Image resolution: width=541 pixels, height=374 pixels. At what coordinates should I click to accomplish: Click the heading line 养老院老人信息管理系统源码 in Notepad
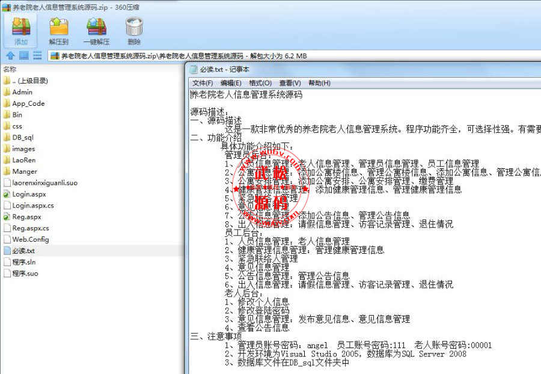tap(246, 94)
